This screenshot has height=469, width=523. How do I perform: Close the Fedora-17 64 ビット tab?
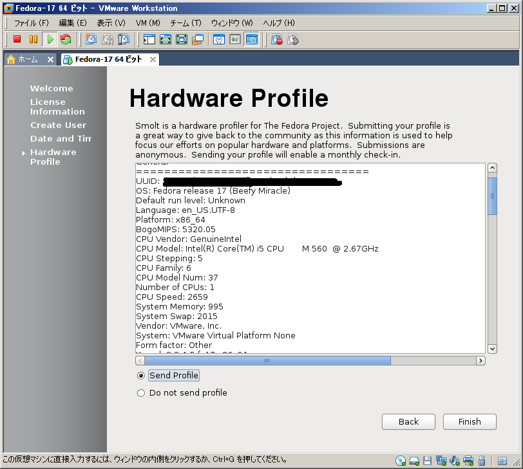[x=153, y=60]
